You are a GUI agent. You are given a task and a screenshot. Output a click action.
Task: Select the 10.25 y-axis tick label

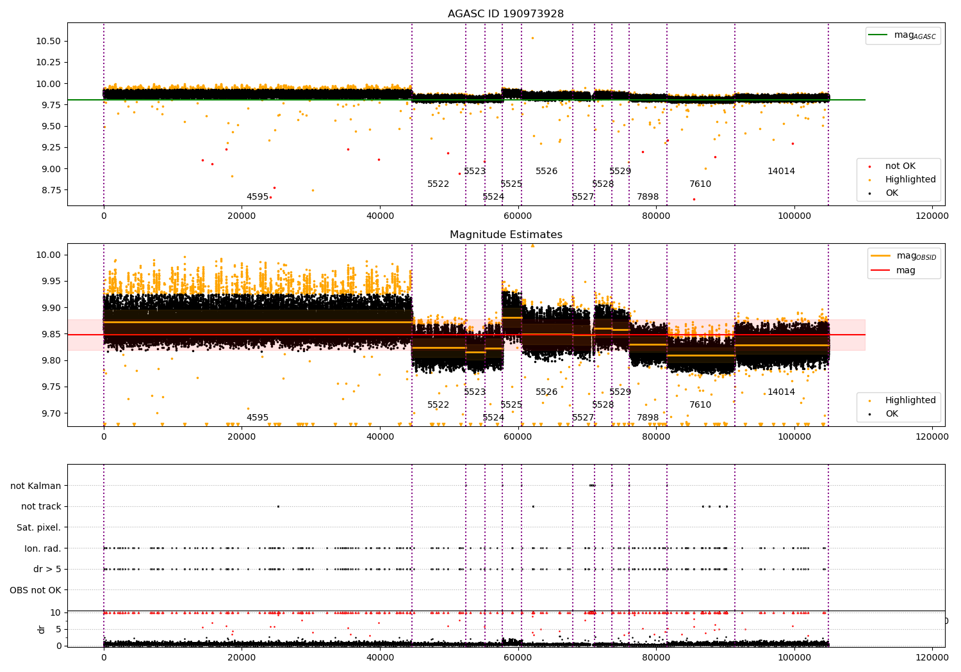click(48, 62)
